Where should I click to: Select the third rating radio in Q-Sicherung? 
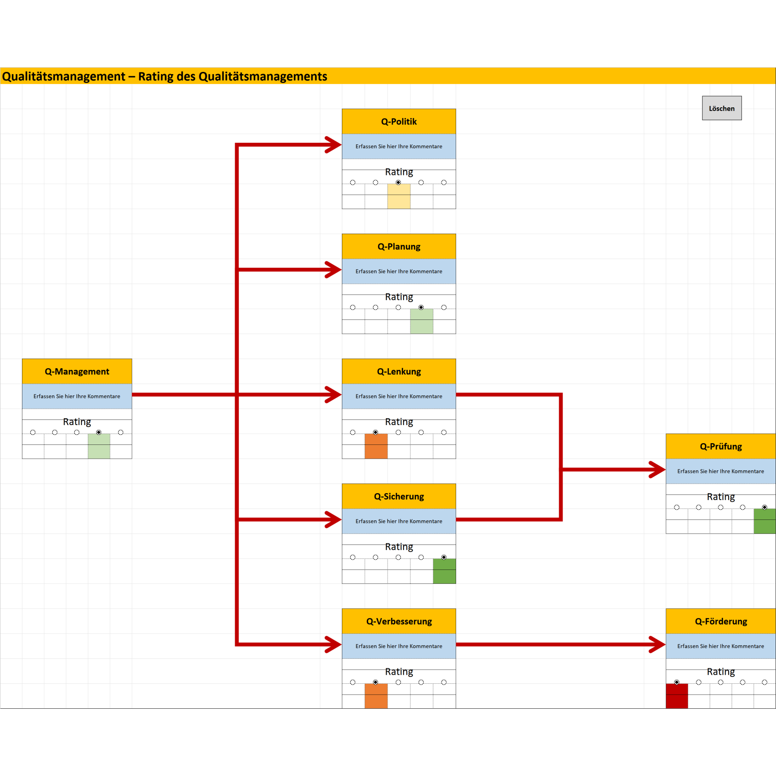pyautogui.click(x=398, y=557)
